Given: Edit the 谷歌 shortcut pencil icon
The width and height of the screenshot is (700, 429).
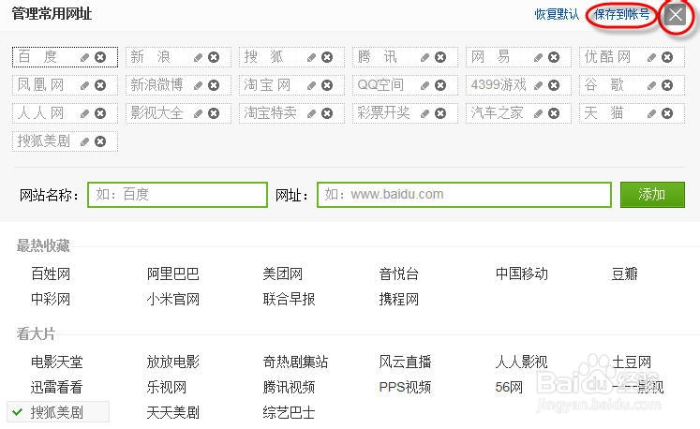Looking at the screenshot, I should point(651,85).
